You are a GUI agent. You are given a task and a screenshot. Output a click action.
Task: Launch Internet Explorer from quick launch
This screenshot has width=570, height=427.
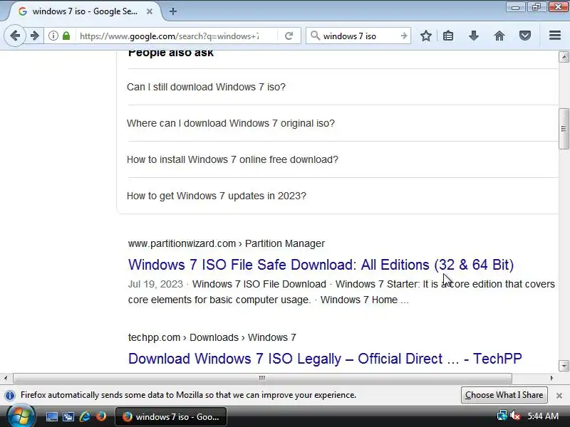click(85, 416)
